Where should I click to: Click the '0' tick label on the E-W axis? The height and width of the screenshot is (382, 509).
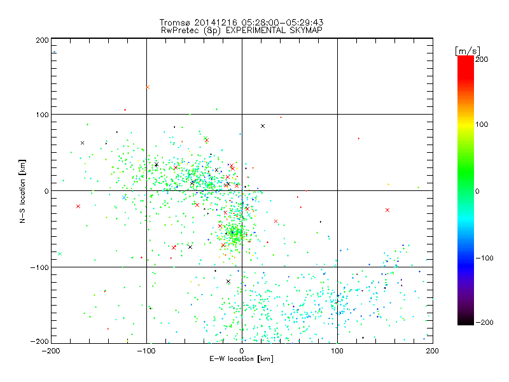pyautogui.click(x=242, y=351)
